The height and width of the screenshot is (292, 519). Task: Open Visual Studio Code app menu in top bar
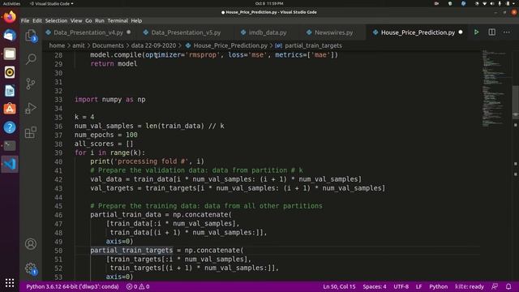[52, 3]
